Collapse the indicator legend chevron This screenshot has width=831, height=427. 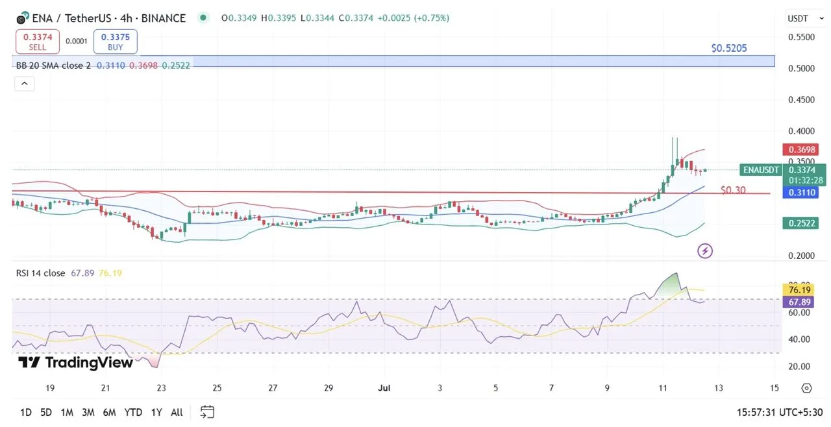coord(24,83)
